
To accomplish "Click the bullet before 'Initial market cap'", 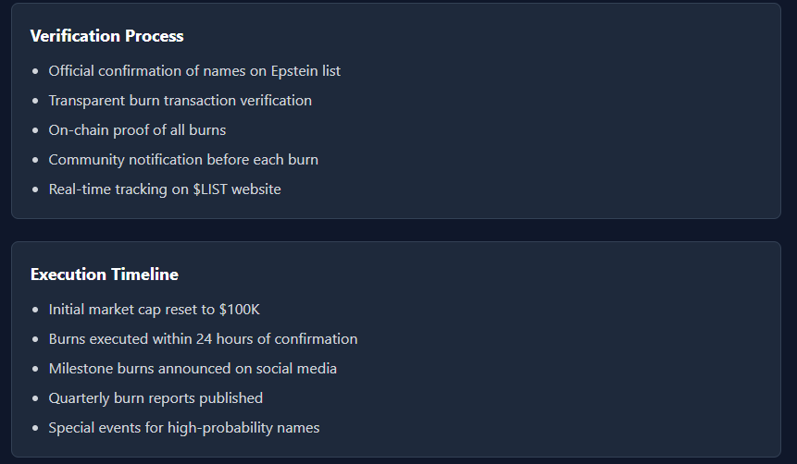I will click(x=35, y=310).
